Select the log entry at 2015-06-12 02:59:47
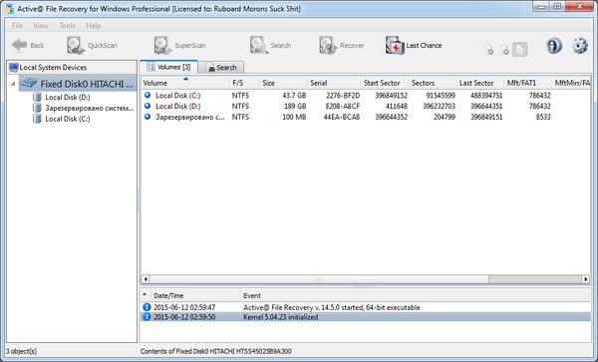This screenshot has width=598, height=362. pyautogui.click(x=366, y=307)
